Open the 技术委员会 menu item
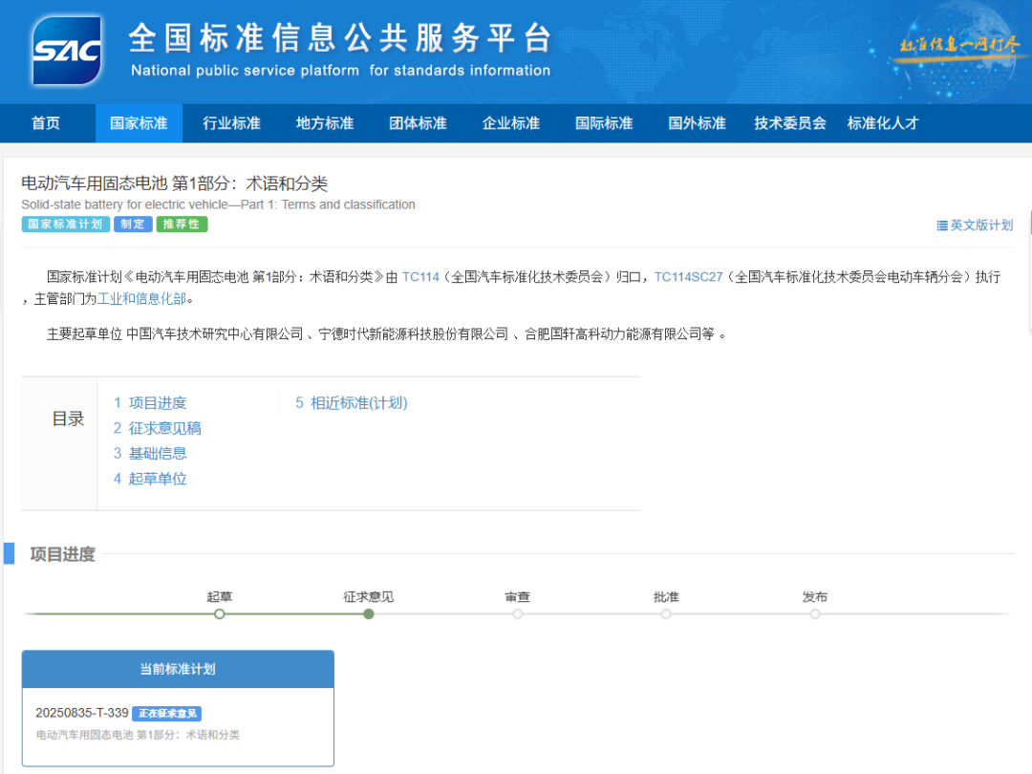The image size is (1032, 774). pyautogui.click(x=789, y=123)
